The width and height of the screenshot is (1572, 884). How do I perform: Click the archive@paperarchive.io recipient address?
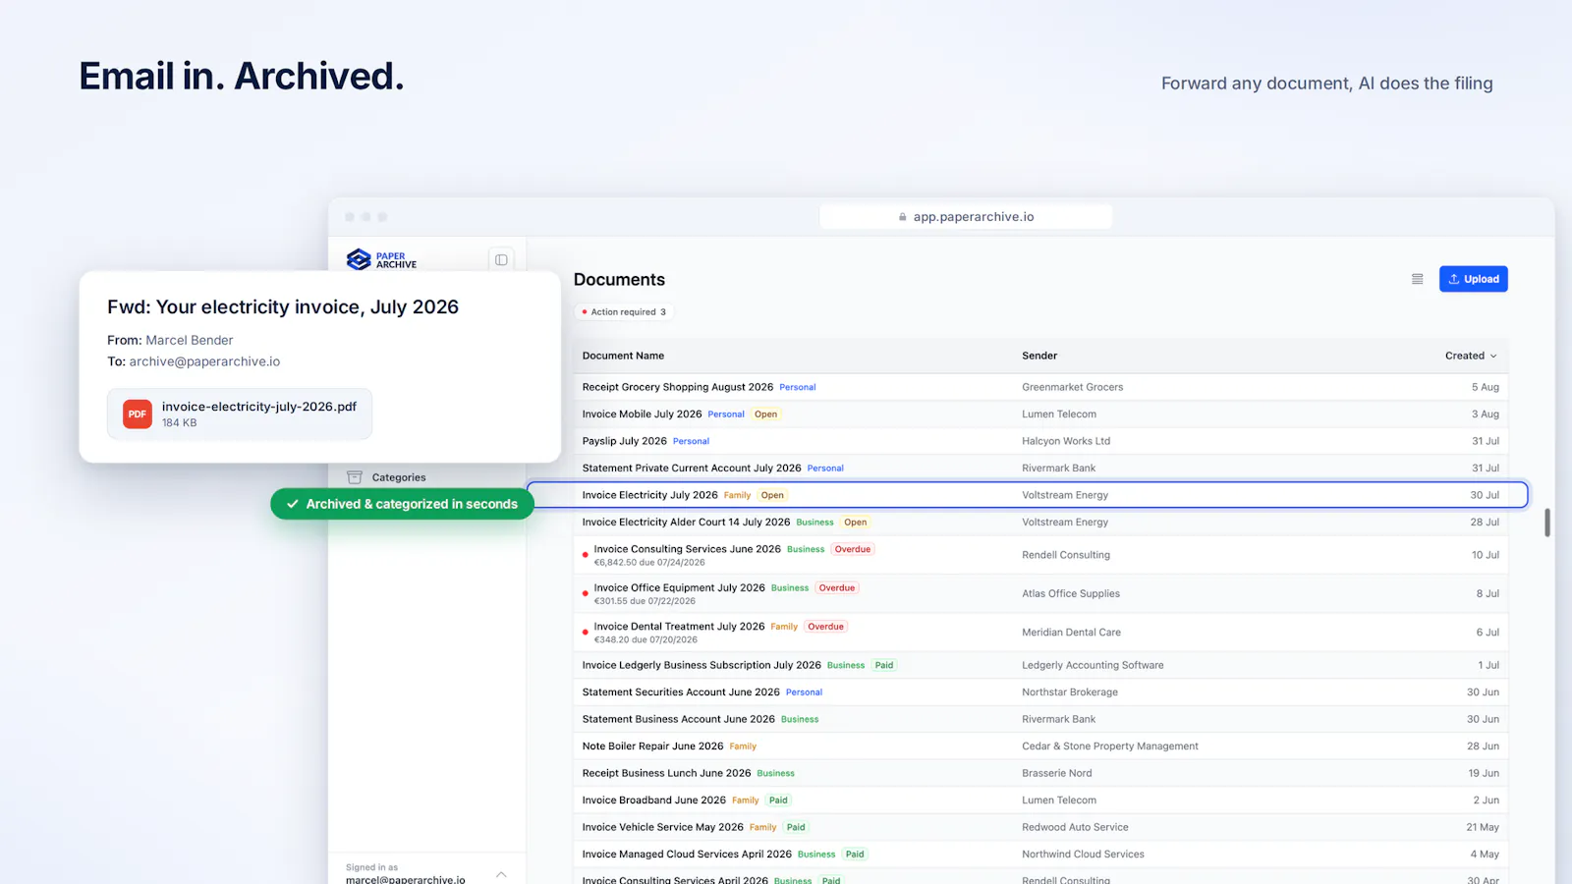click(204, 361)
